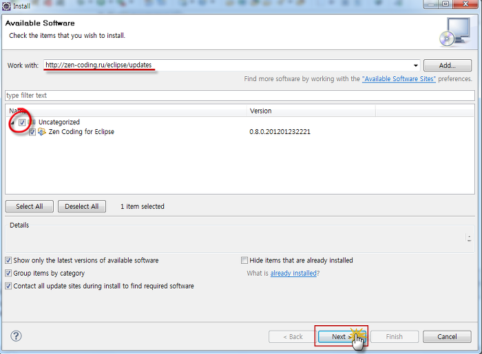Toggle Show only the latest versions checkbox
Image resolution: width=482 pixels, height=354 pixels.
tap(8, 261)
